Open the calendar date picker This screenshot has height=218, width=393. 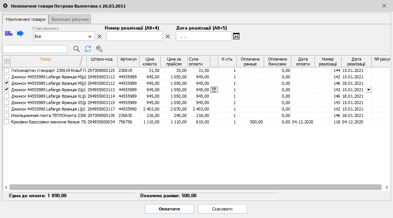point(236,36)
